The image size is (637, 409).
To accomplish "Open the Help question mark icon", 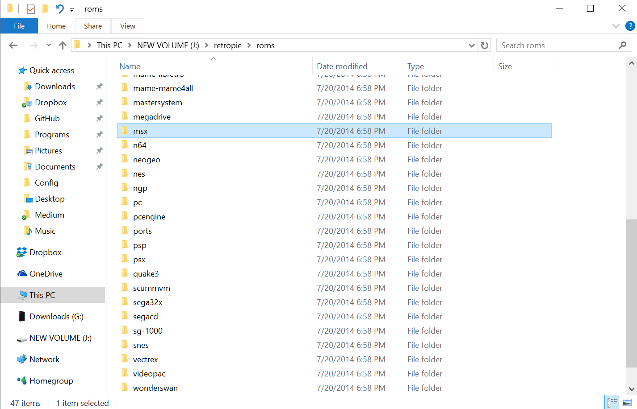I will 630,26.
